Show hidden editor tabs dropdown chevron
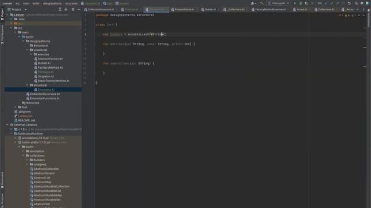Image resolution: width=371 pixels, height=208 pixels. pos(358,9)
